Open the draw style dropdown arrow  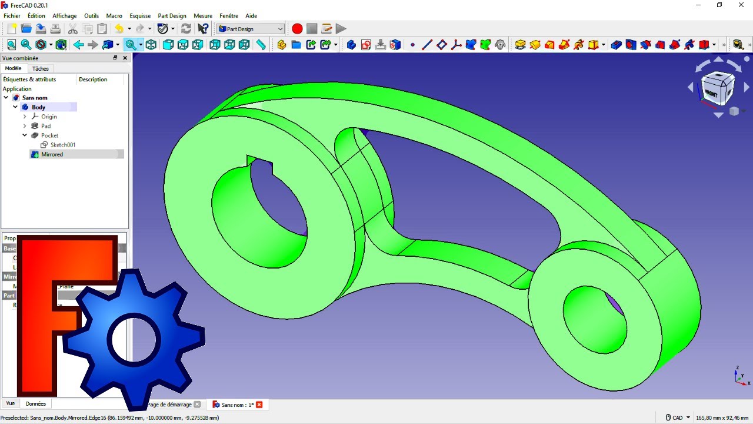[x=51, y=45]
